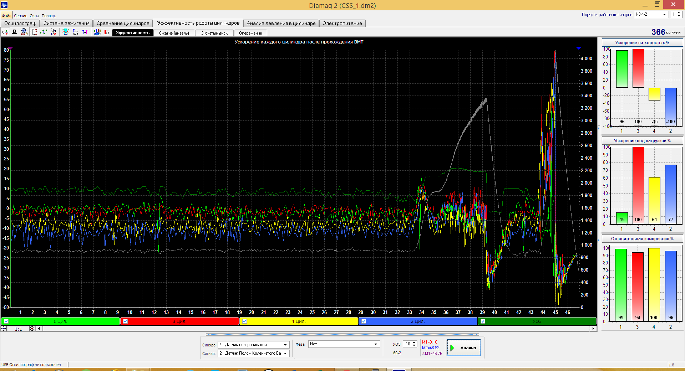Switch to the Электропитание tab

click(342, 23)
